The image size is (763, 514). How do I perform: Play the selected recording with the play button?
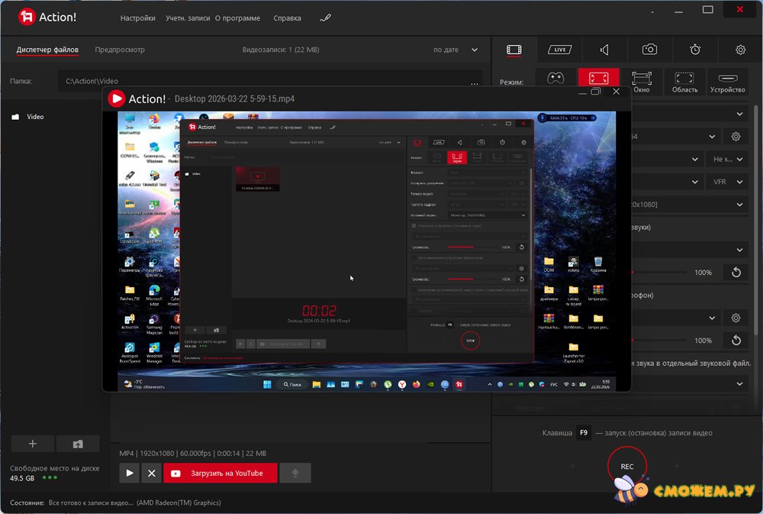(x=130, y=474)
